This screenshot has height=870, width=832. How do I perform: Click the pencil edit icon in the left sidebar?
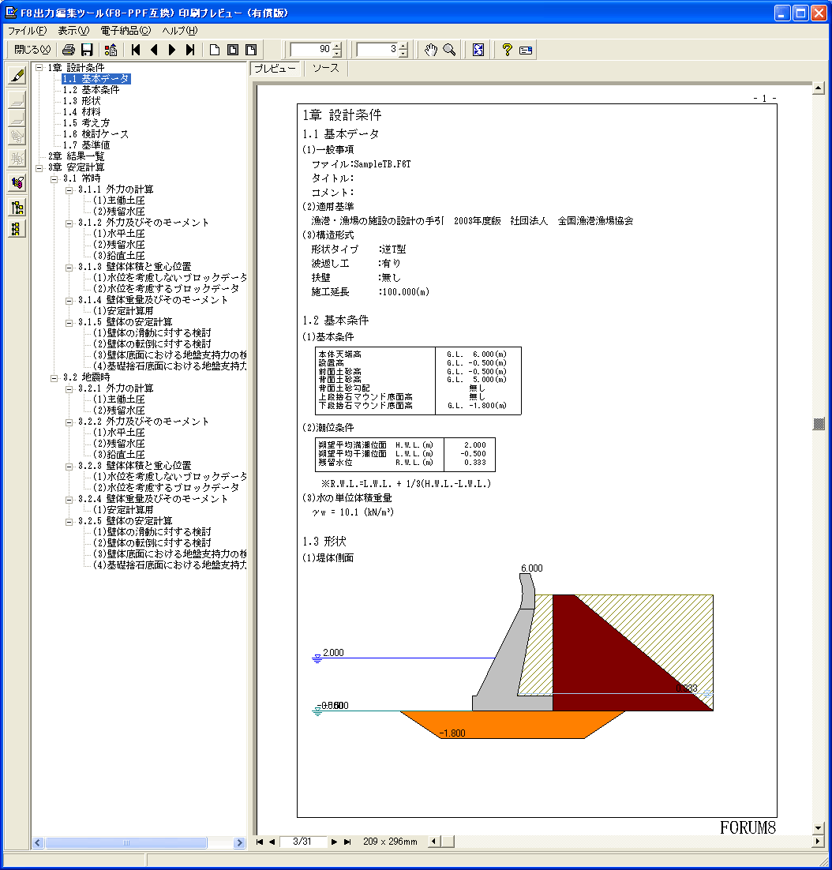tap(17, 76)
